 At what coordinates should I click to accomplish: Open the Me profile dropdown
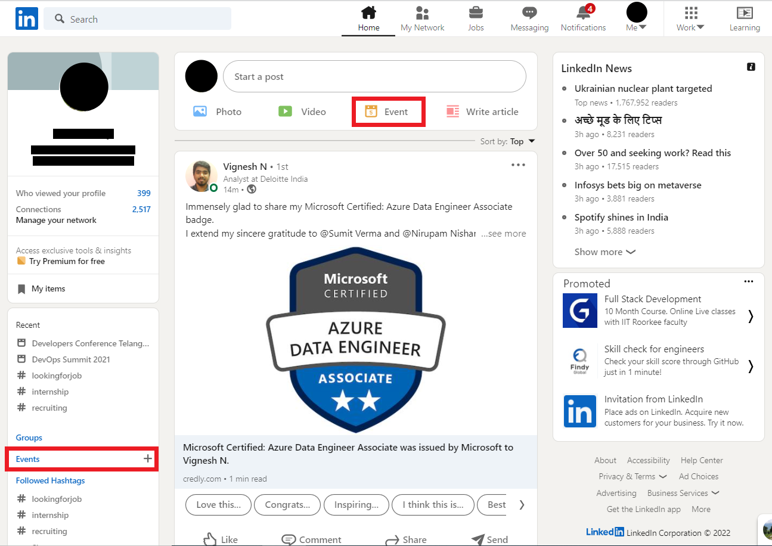click(x=637, y=19)
